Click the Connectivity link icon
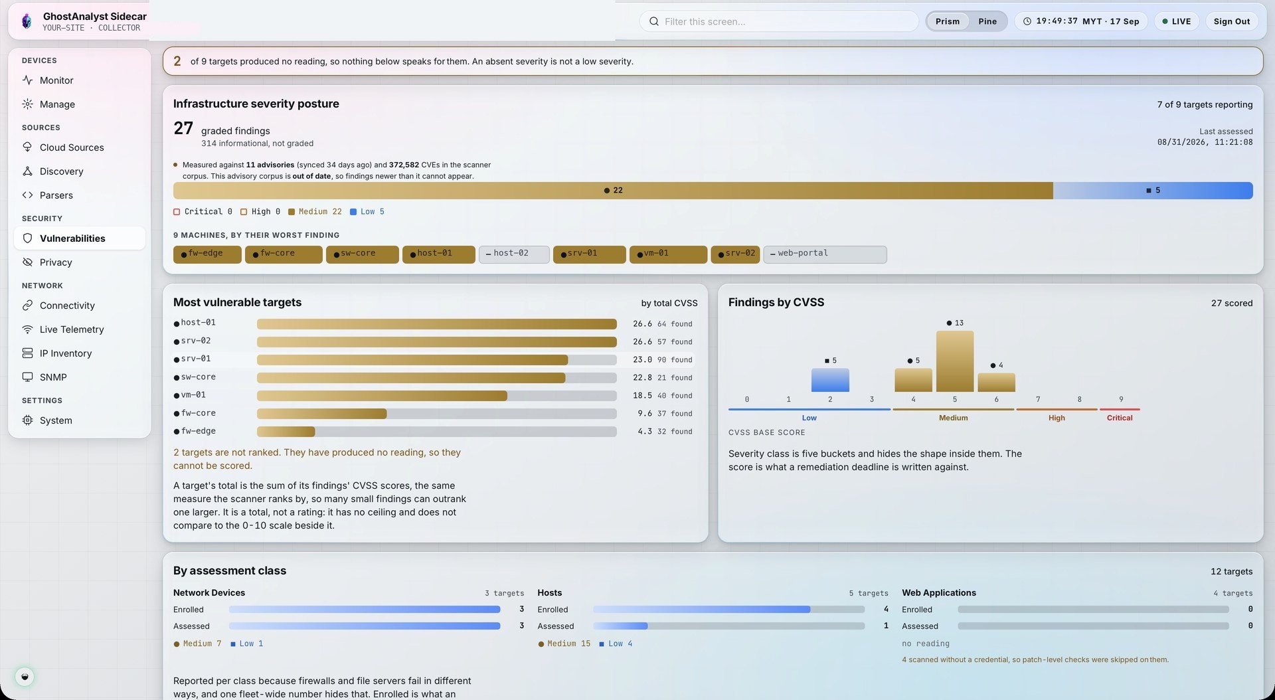1275x700 pixels. [x=27, y=306]
